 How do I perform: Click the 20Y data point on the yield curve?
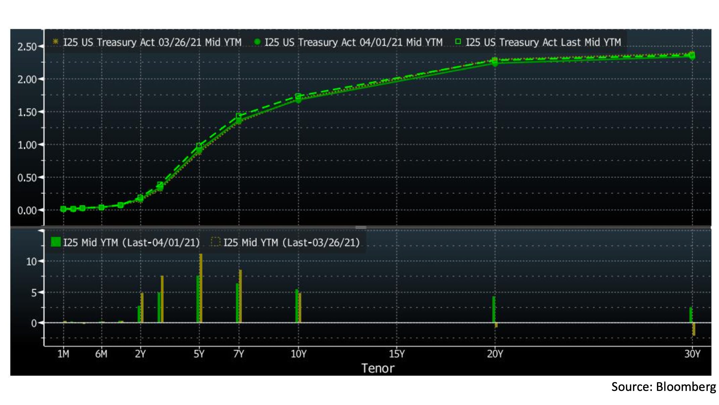[495, 62]
